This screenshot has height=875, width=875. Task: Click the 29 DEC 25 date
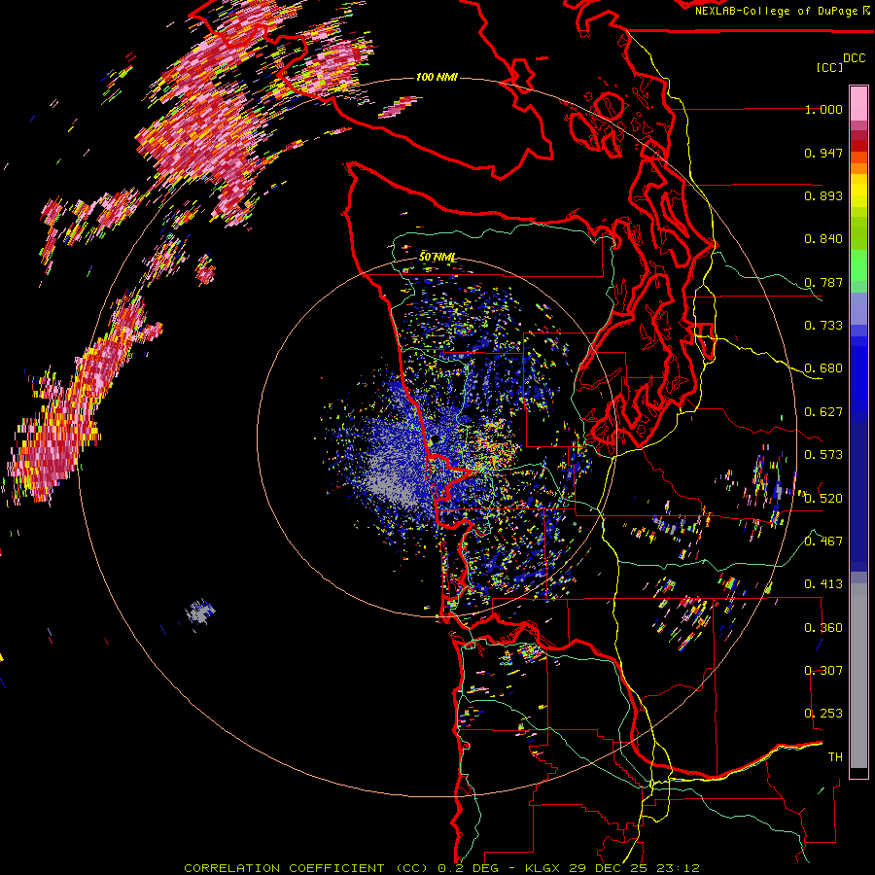[607, 868]
